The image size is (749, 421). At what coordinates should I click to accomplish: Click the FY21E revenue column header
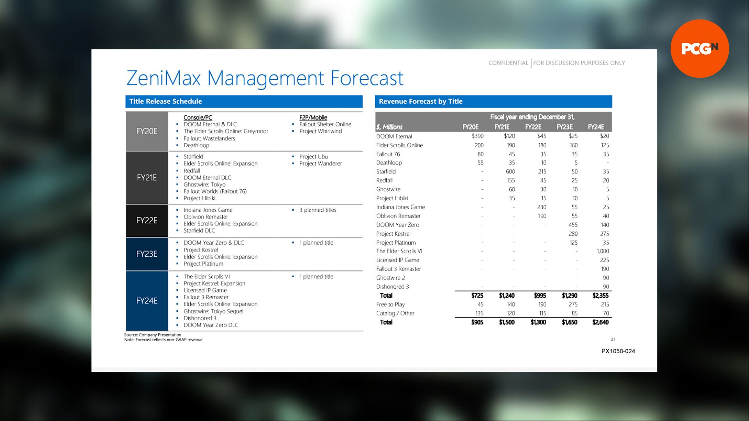pos(502,127)
